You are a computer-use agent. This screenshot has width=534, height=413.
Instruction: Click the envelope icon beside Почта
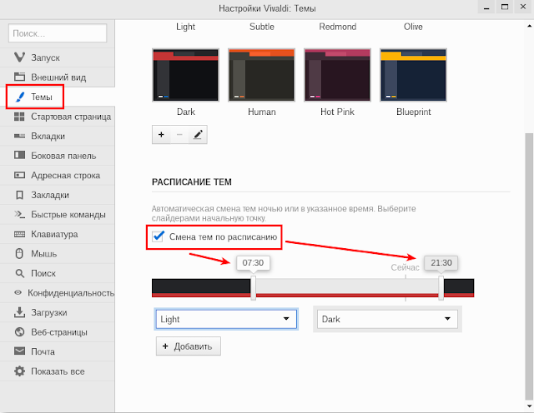(19, 351)
